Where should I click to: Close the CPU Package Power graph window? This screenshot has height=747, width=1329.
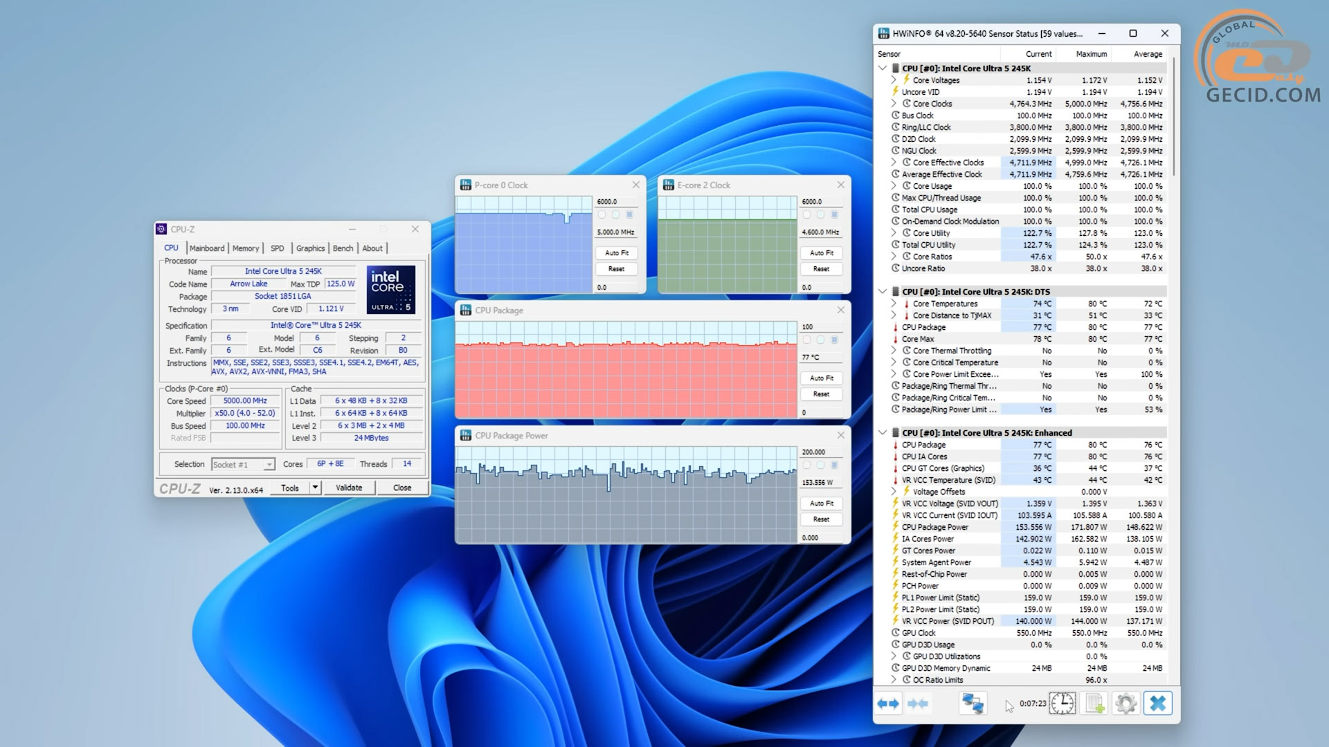tap(841, 435)
